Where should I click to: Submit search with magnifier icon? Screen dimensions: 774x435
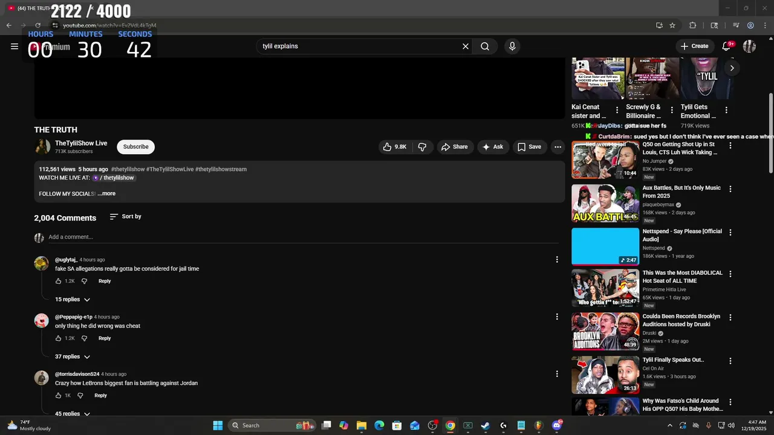click(485, 46)
